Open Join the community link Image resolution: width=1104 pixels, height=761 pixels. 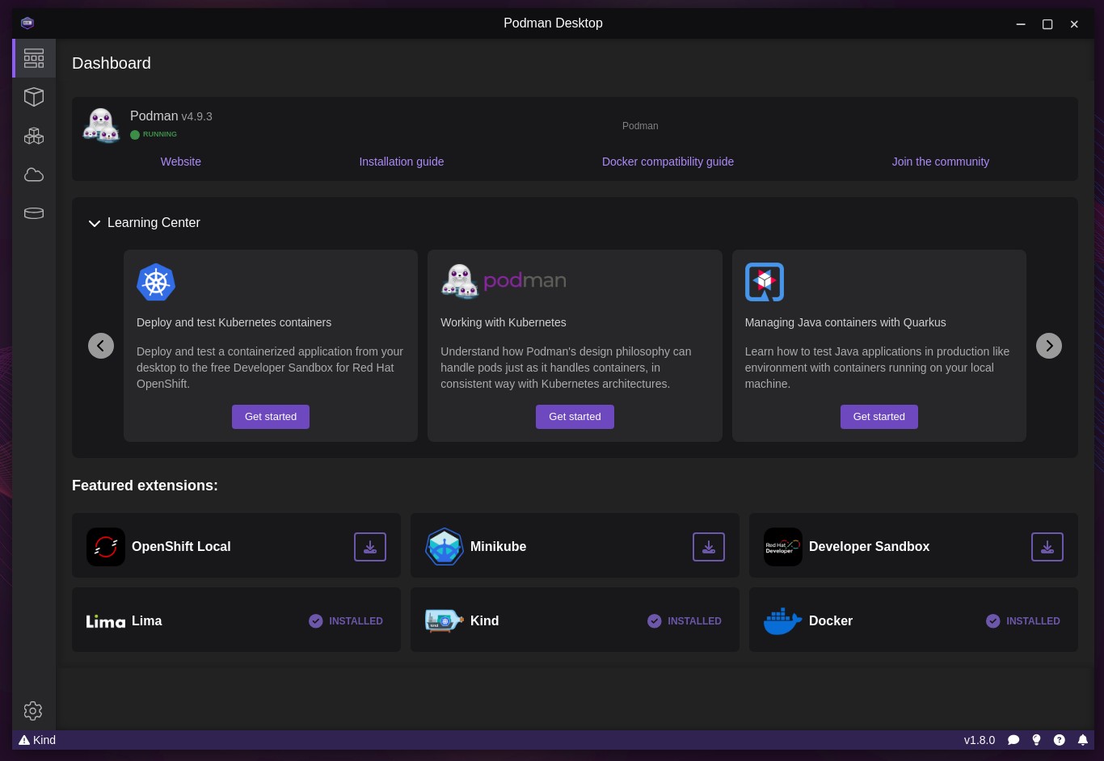coord(941,162)
